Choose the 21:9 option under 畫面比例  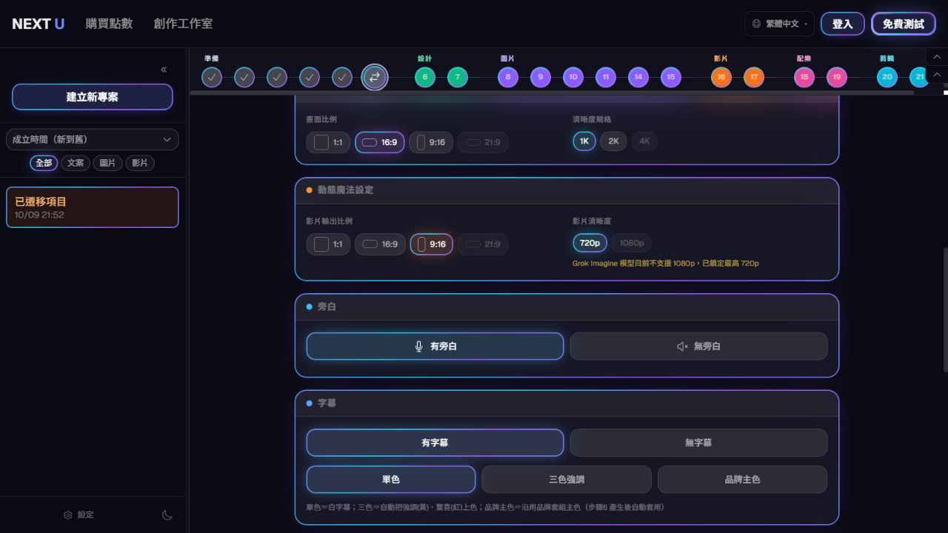pos(483,142)
